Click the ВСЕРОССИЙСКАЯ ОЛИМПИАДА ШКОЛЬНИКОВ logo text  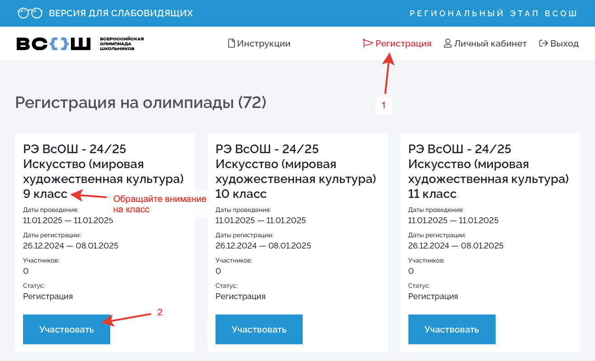click(122, 44)
